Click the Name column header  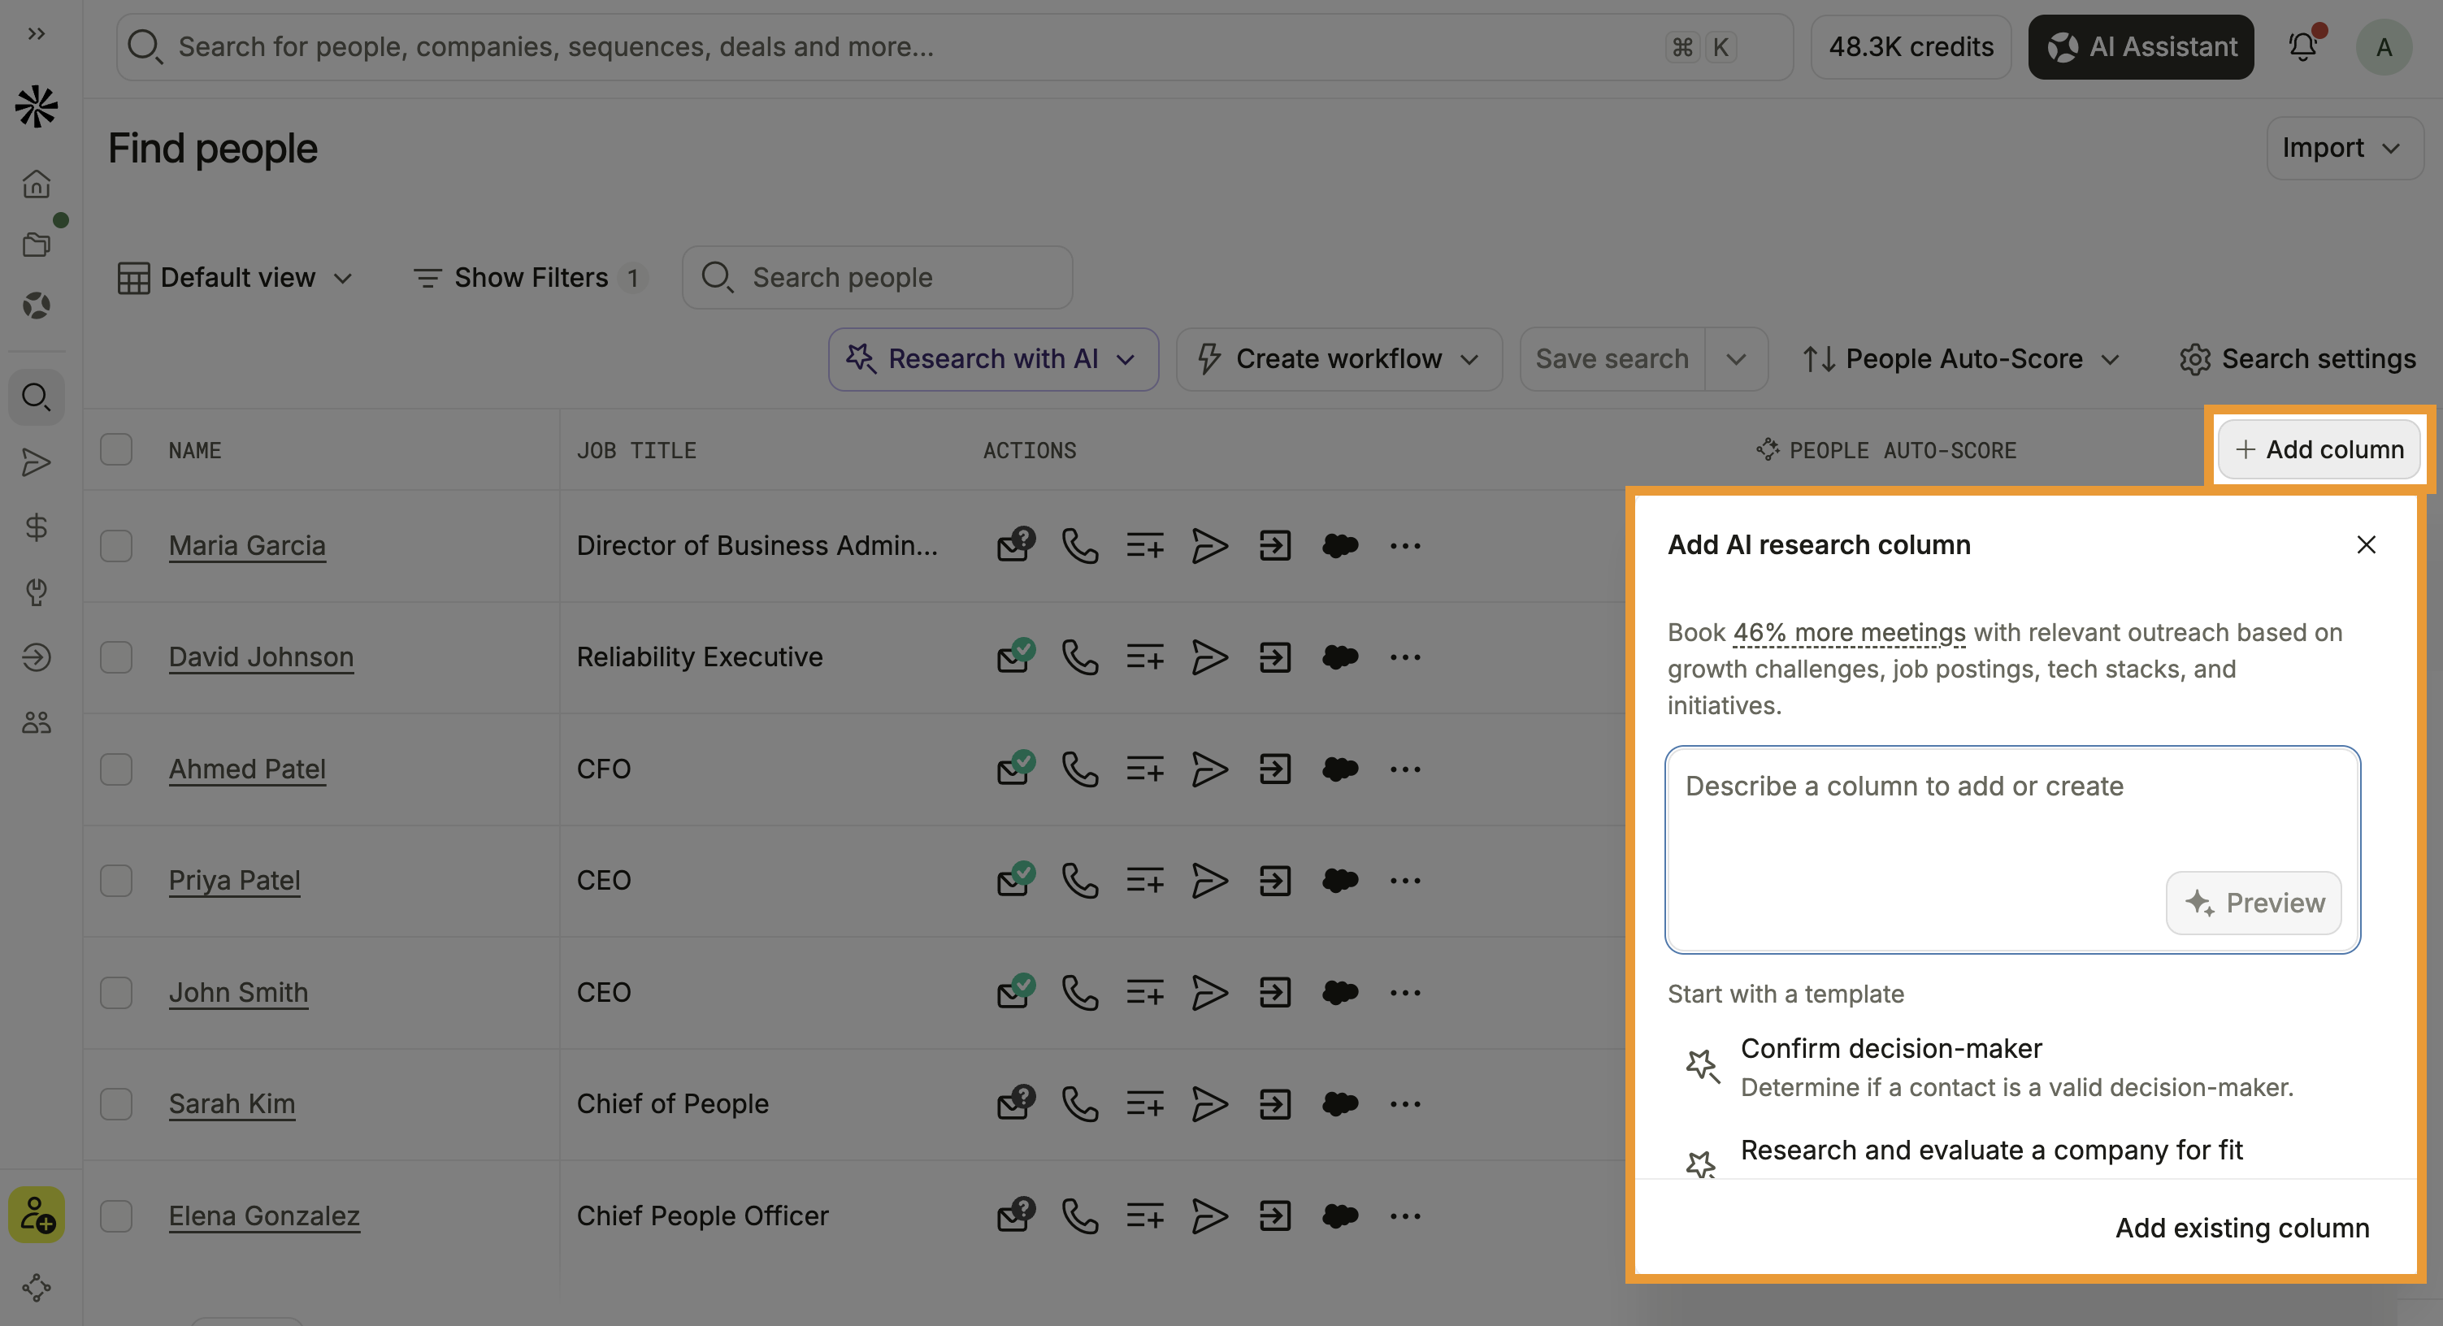tap(194, 450)
